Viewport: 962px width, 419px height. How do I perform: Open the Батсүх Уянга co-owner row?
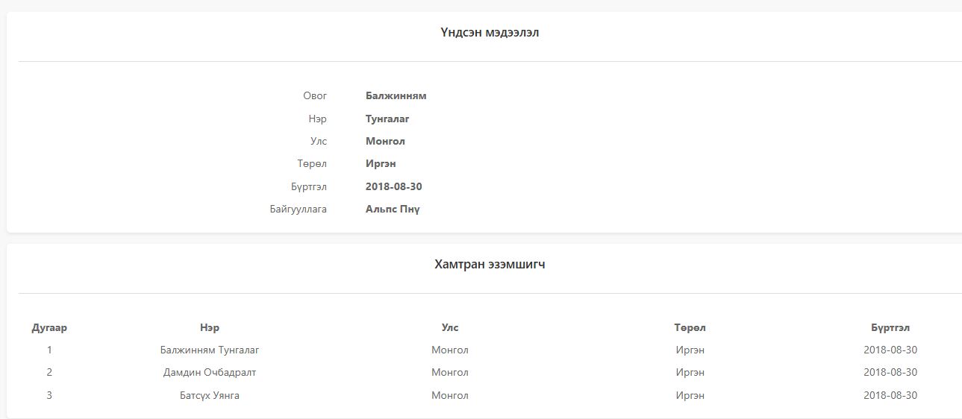[210, 395]
